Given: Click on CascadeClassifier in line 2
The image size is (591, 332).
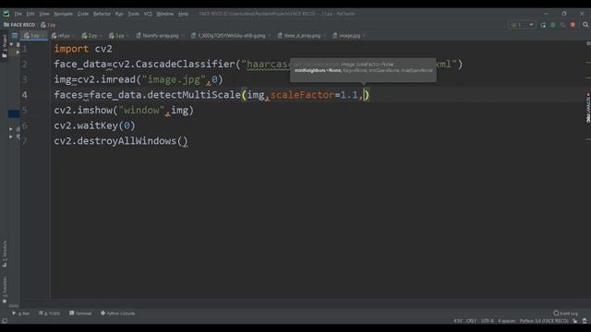Looking at the screenshot, I should 185,65.
